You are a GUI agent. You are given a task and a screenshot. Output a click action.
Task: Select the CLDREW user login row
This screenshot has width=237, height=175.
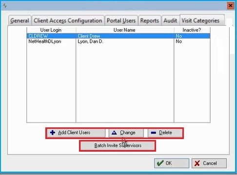click(118, 36)
